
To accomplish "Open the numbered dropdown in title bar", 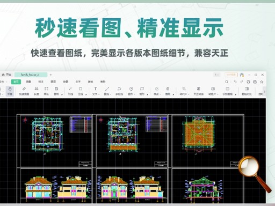I will [x=216, y=75].
